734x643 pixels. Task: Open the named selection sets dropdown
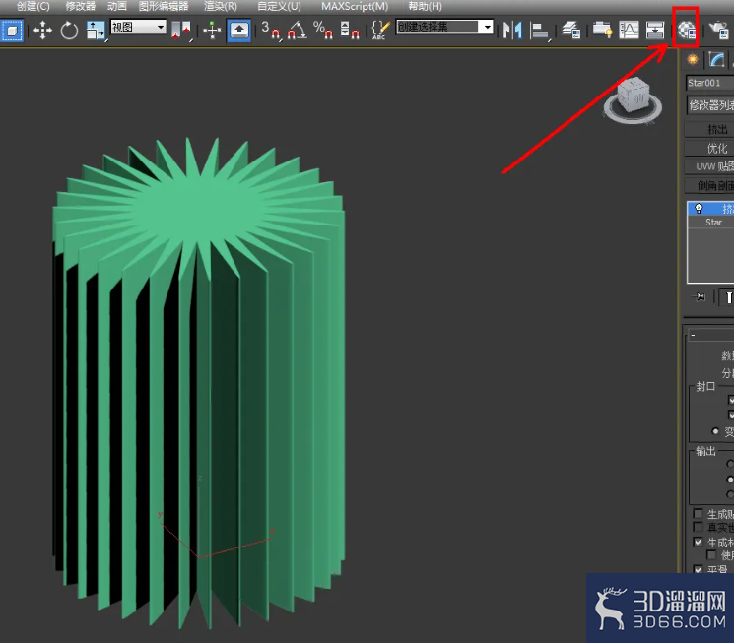point(444,28)
